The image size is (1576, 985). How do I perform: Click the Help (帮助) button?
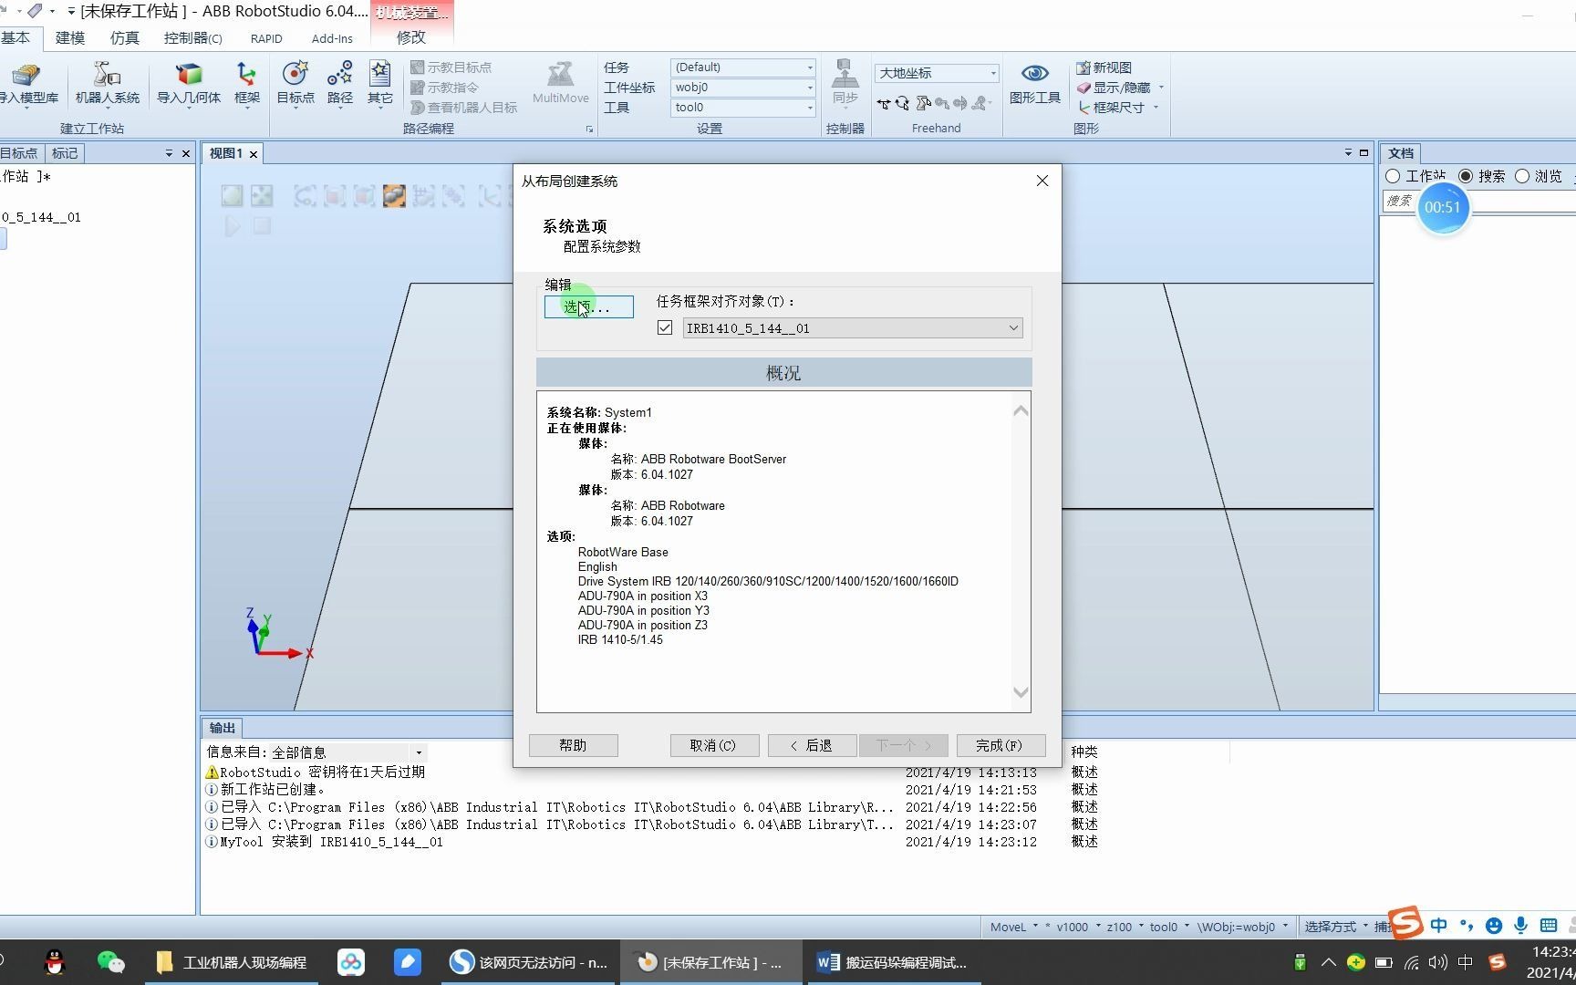click(574, 745)
